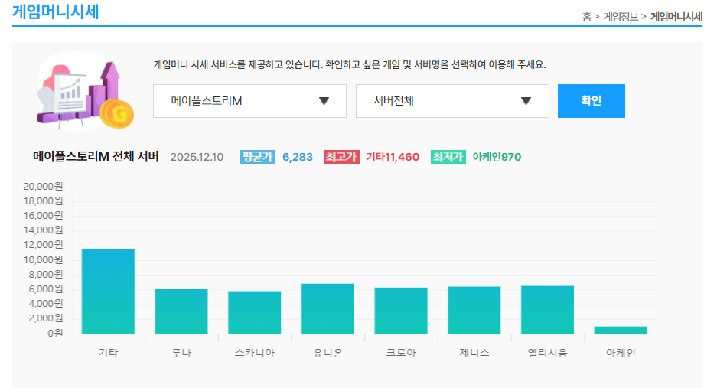Click the date 2025.12.10
The width and height of the screenshot is (704, 388).
coord(197,157)
